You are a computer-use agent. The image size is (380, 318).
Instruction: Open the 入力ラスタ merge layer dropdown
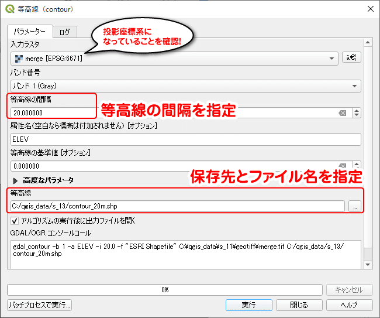(x=174, y=59)
